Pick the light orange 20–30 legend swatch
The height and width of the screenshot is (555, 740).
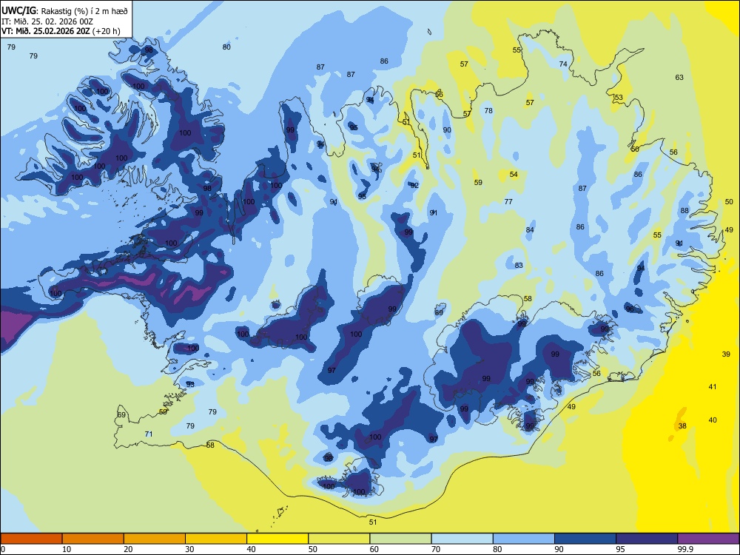pyautogui.click(x=155, y=539)
